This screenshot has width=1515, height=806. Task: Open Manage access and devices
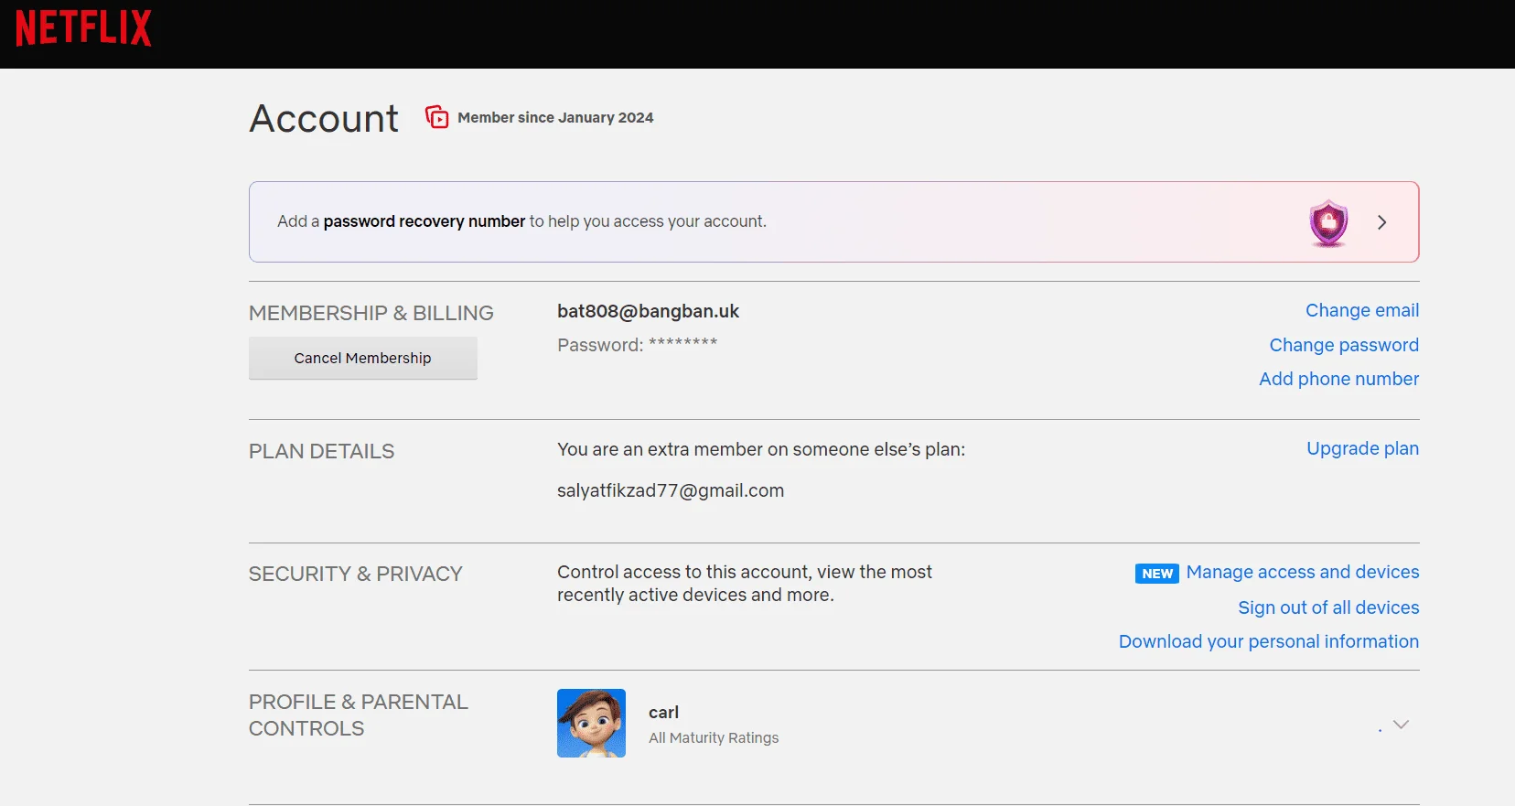1303,572
